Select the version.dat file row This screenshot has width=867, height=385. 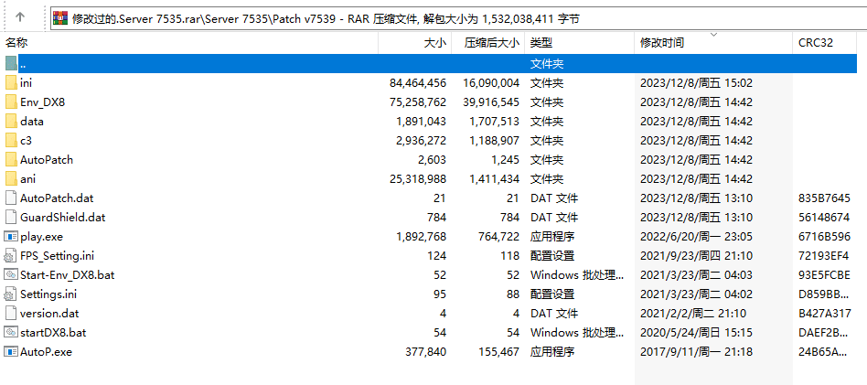49,314
